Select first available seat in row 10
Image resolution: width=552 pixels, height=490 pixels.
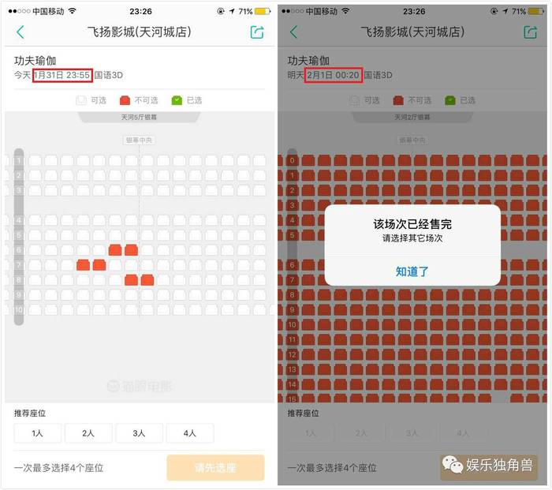[35, 310]
